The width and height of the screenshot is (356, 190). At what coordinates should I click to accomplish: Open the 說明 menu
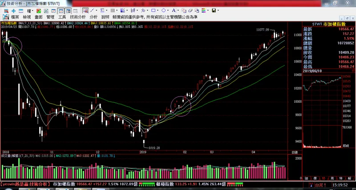coord(105,17)
